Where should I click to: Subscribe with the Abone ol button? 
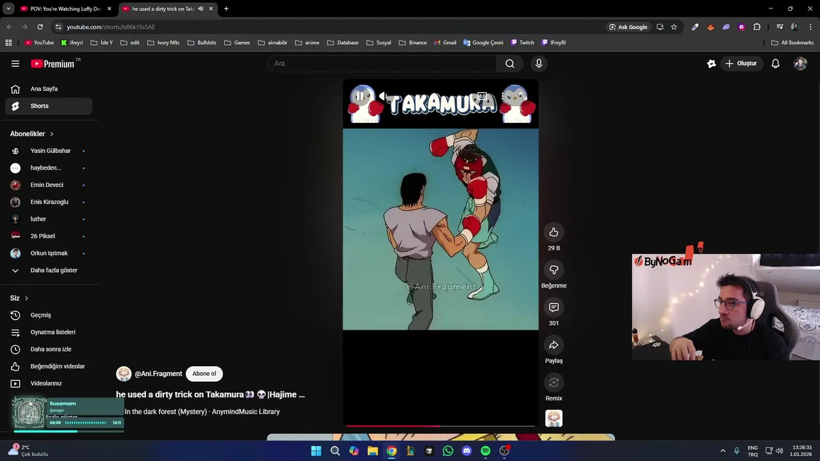click(x=204, y=373)
